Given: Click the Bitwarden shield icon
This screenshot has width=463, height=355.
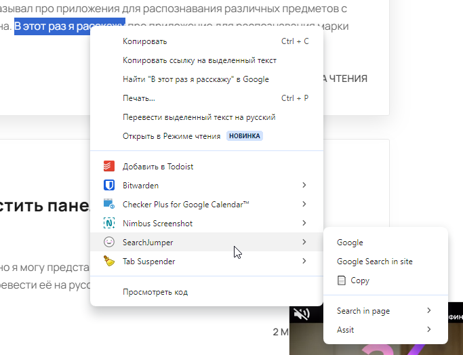Looking at the screenshot, I should coord(109,186).
